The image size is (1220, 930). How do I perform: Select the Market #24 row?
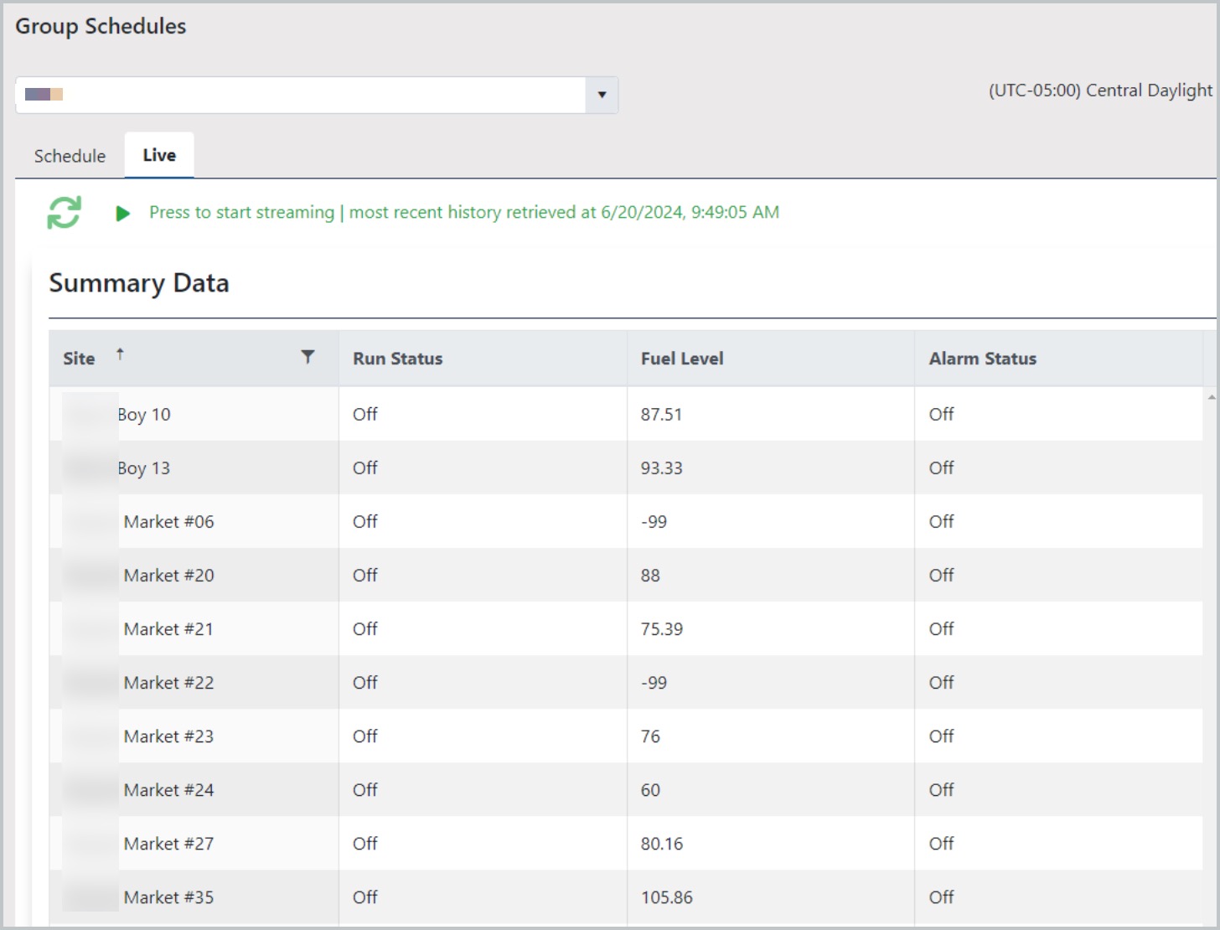tap(168, 790)
